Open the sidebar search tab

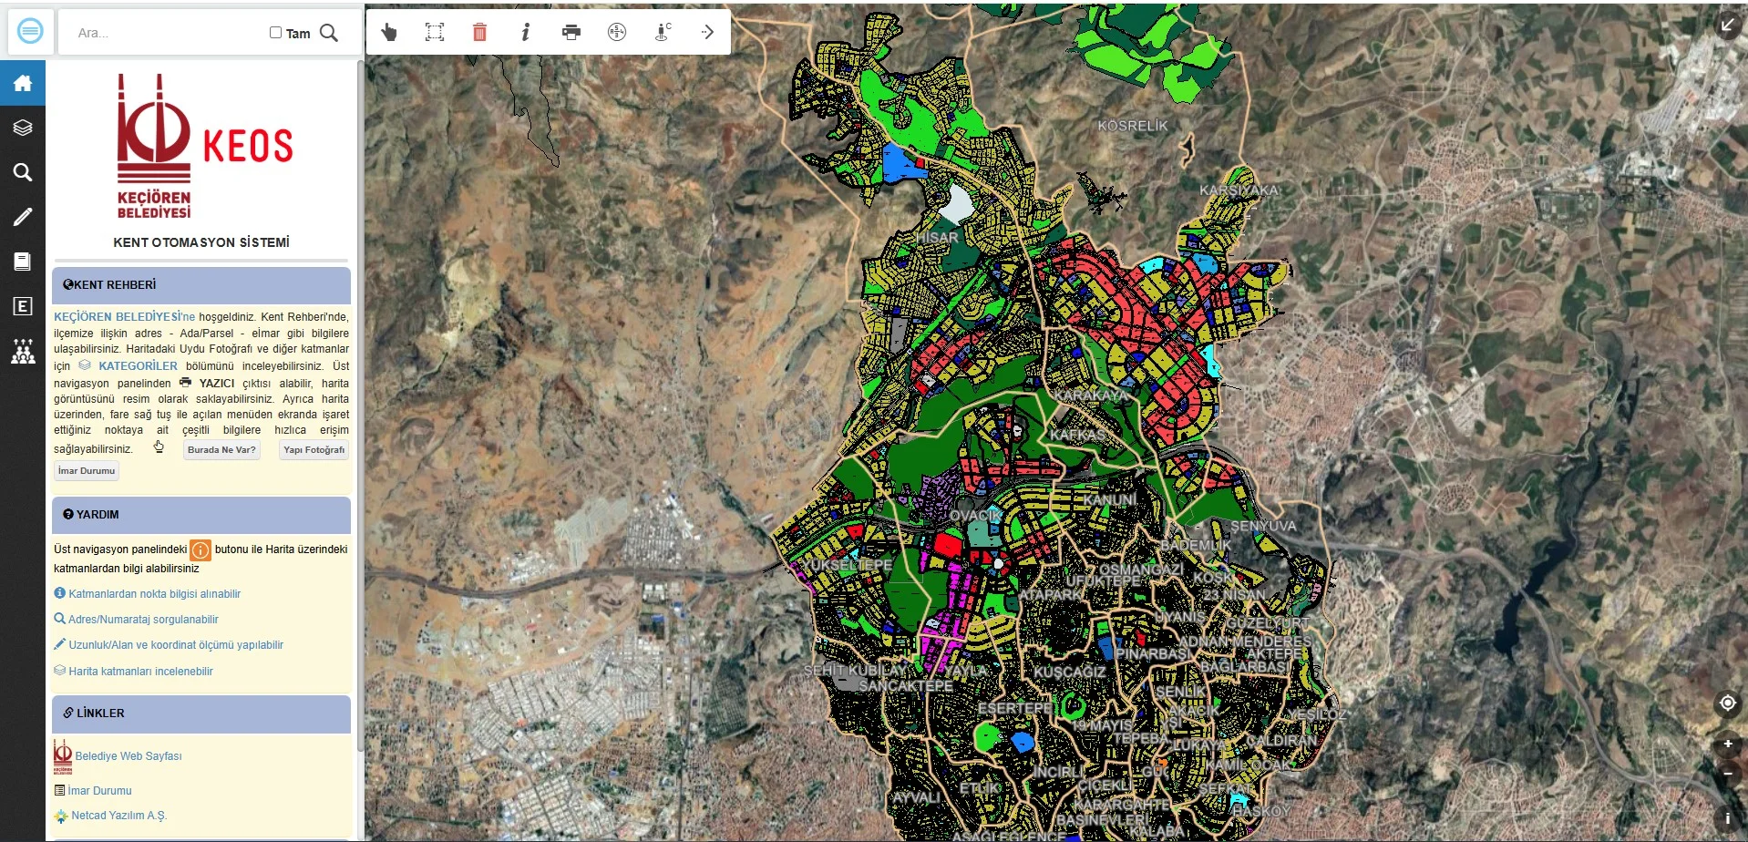[x=23, y=172]
